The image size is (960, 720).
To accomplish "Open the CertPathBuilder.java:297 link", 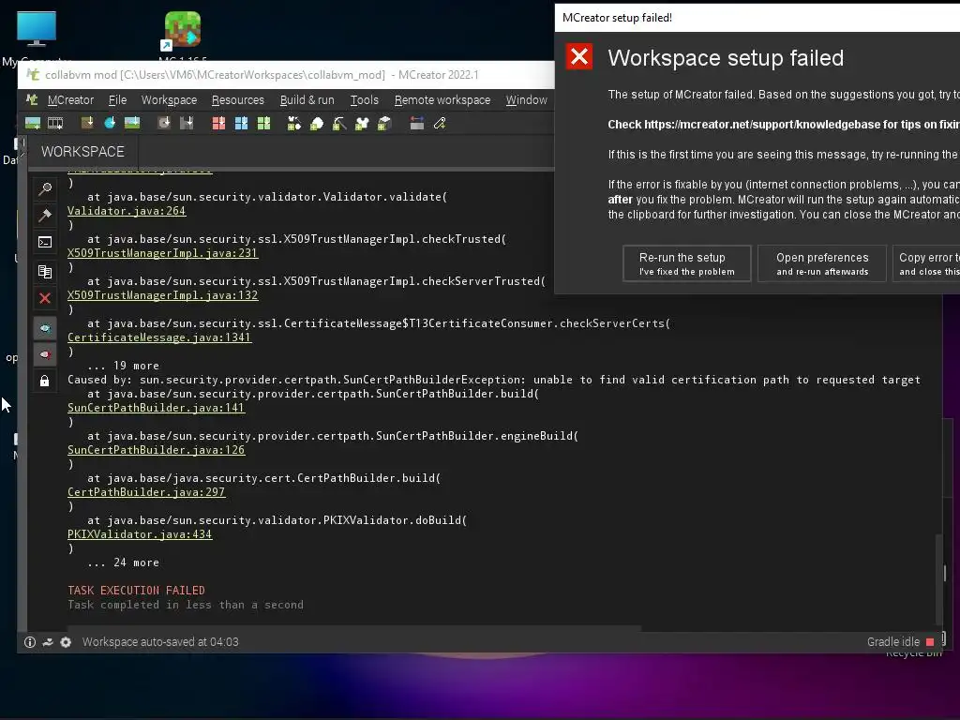I will 146,492.
